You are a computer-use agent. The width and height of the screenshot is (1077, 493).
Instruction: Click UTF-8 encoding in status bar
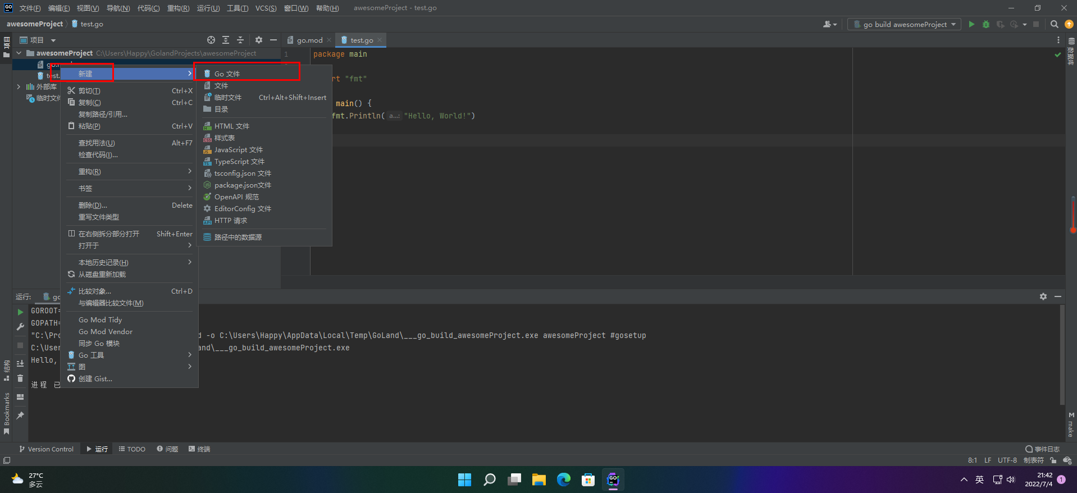[x=1007, y=460]
